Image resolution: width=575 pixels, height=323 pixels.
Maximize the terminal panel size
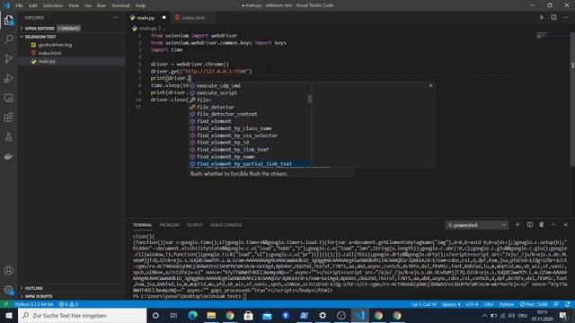[553, 224]
